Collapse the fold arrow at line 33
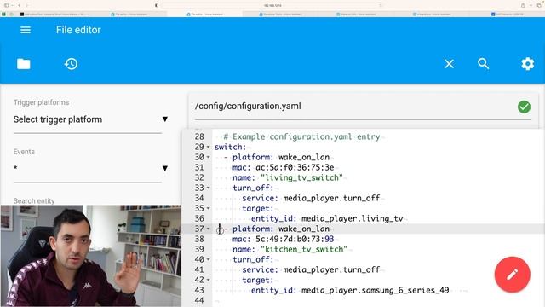The image size is (545, 307). point(208,188)
